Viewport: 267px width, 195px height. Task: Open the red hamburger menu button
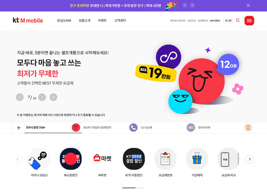pos(249,21)
